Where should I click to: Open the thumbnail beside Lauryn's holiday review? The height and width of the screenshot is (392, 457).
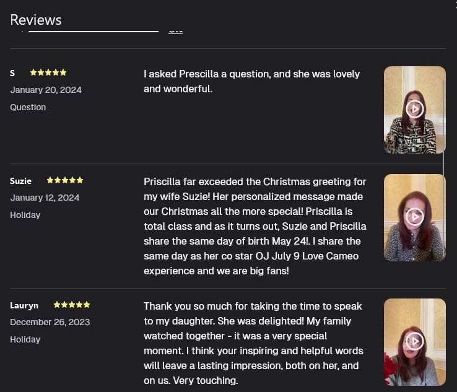pyautogui.click(x=414, y=342)
